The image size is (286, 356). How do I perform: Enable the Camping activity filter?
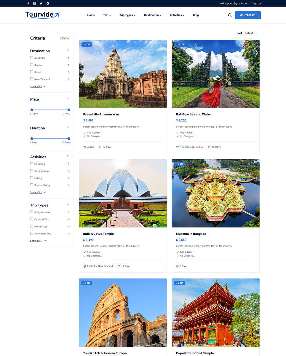click(x=32, y=164)
